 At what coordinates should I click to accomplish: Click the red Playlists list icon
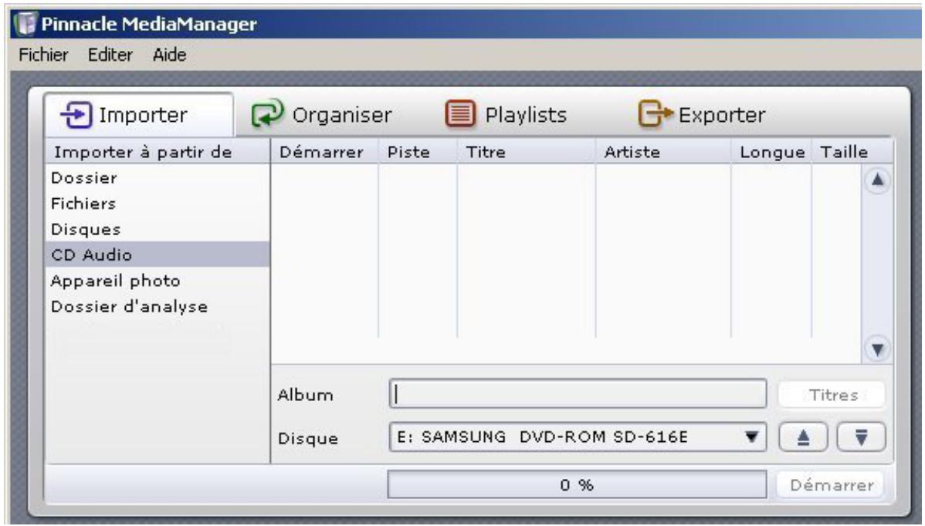[x=460, y=113]
